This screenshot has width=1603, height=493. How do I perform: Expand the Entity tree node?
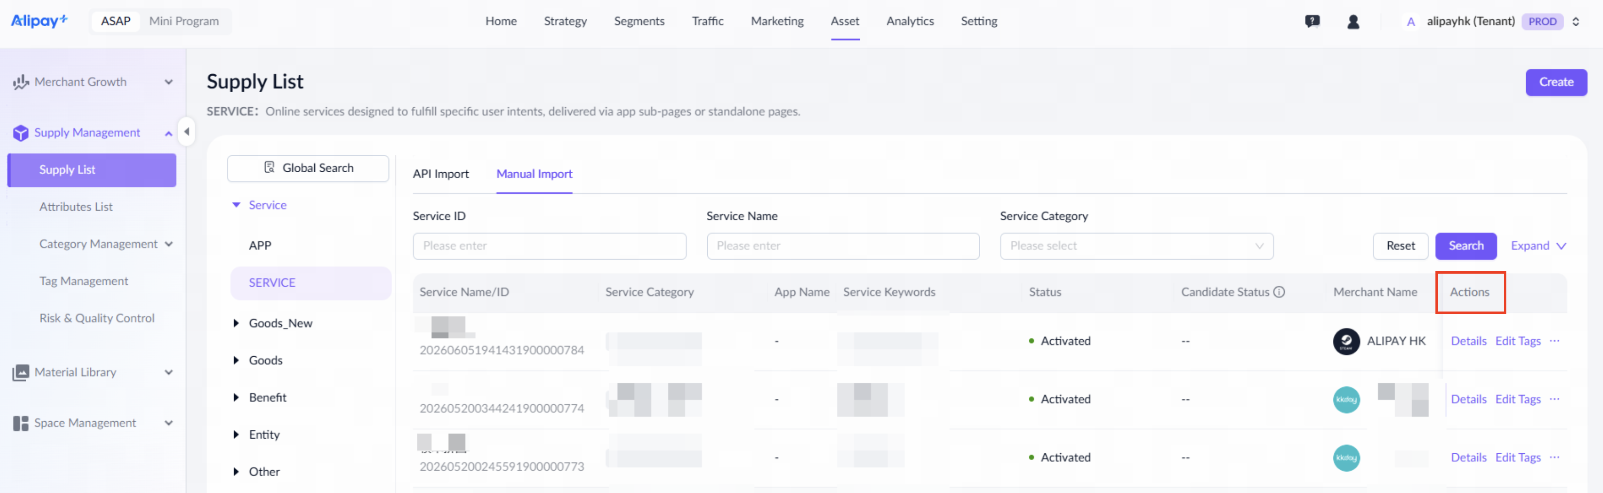[x=236, y=435]
